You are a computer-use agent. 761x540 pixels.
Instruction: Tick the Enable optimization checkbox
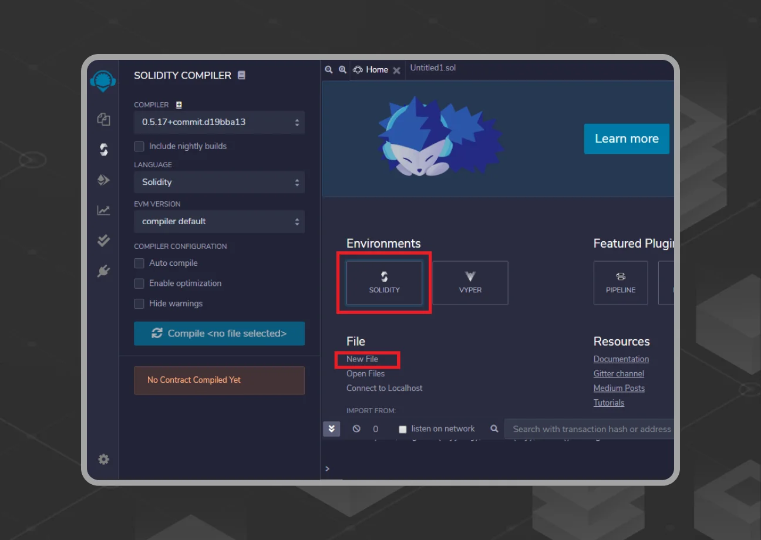(x=139, y=283)
